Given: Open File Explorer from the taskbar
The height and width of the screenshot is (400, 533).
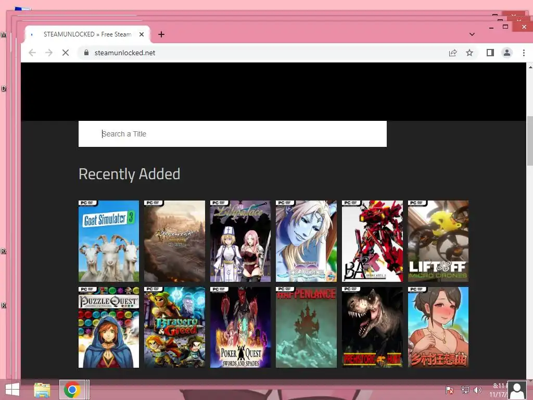Looking at the screenshot, I should pyautogui.click(x=42, y=390).
